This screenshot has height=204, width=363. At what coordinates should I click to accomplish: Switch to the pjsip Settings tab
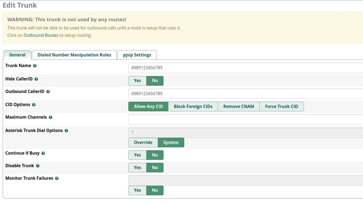(137, 55)
